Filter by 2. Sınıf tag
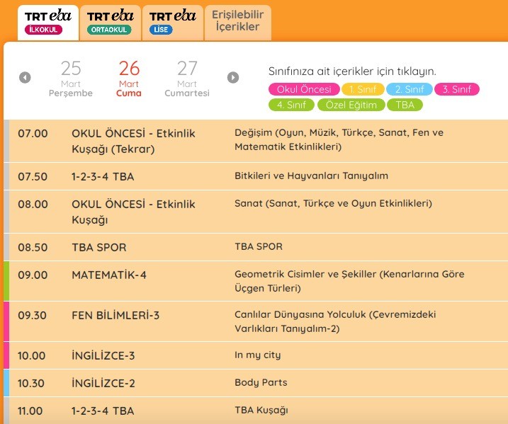 409,89
